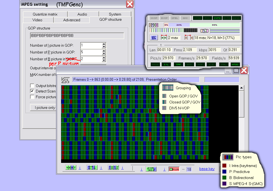This screenshot has height=191, width=273.
Task: Click the I470 colorimetry indicator
Action: coord(217,18)
